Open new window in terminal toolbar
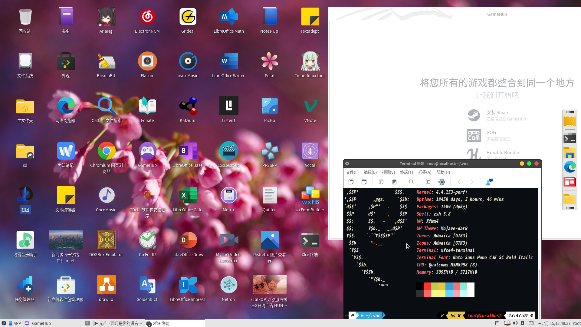Image resolution: width=581 pixels, height=327 pixels. pos(364,182)
